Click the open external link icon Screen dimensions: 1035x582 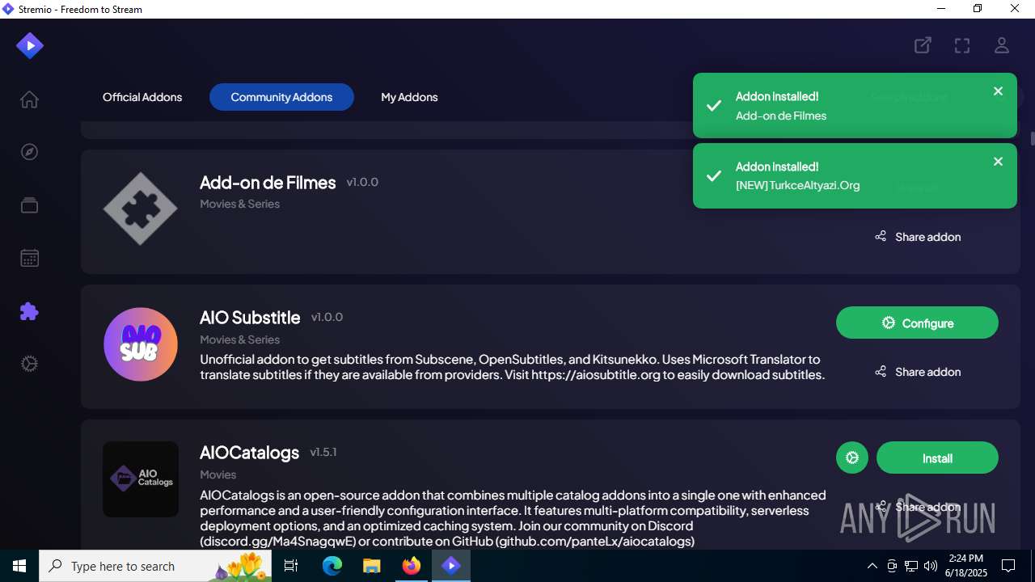pos(923,45)
